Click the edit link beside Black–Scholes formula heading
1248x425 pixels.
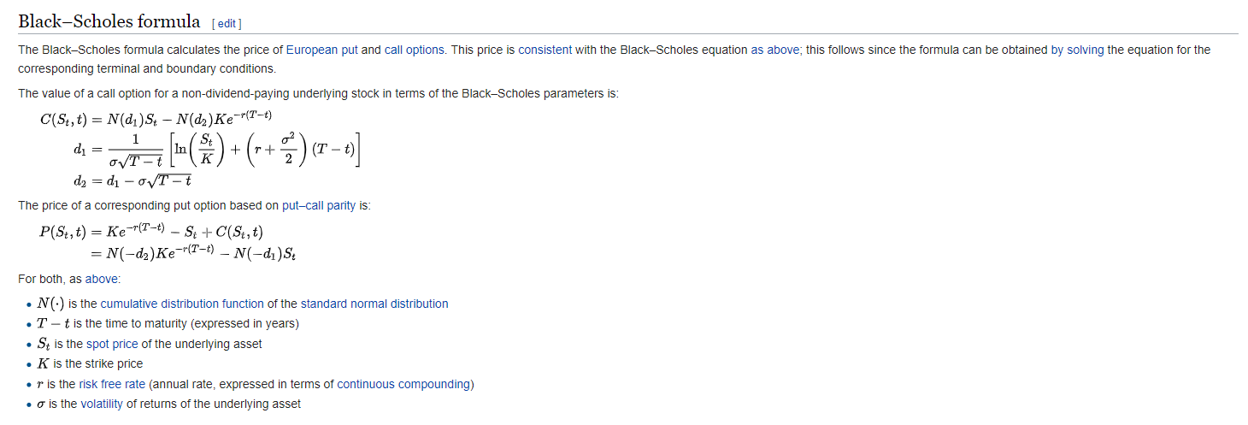[x=227, y=23]
